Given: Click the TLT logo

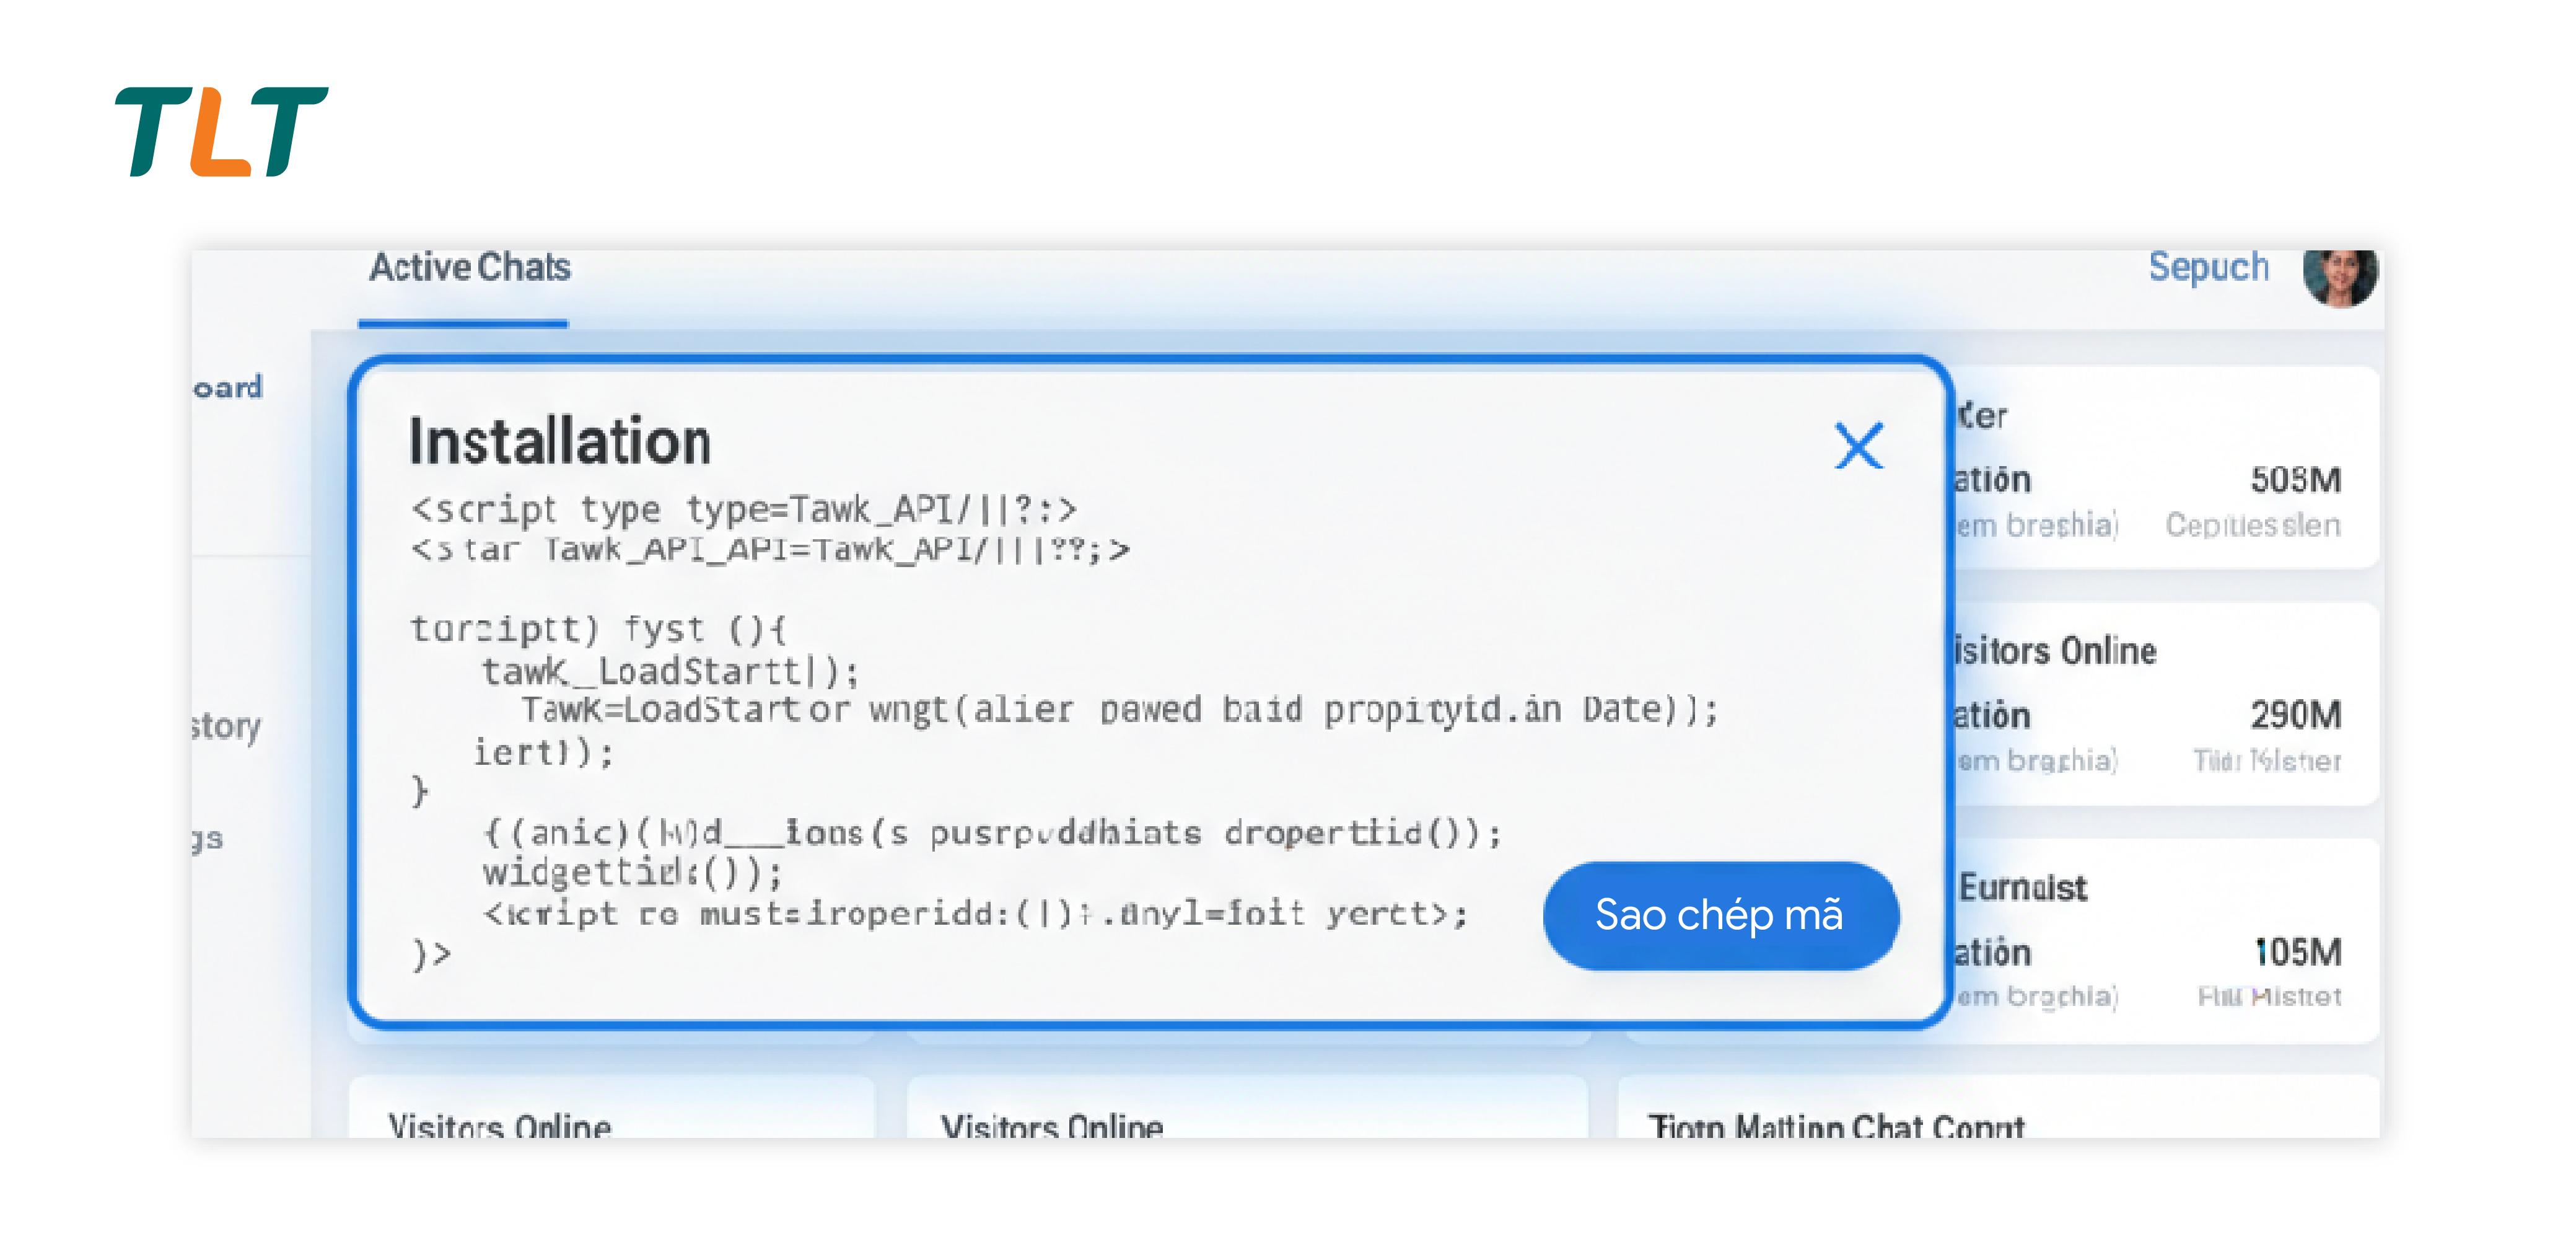Looking at the screenshot, I should (x=221, y=131).
